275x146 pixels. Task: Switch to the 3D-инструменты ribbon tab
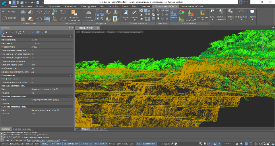click(88, 6)
